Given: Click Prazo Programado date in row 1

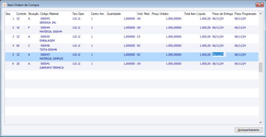Looking at the screenshot, I should pos(240,19).
